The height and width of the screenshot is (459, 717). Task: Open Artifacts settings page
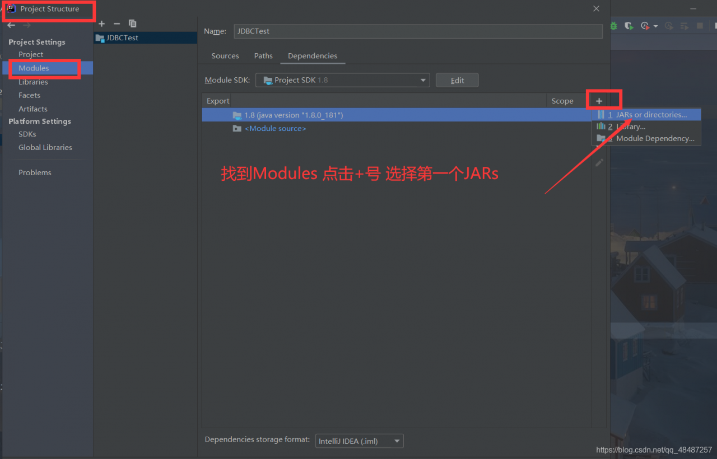(x=33, y=109)
